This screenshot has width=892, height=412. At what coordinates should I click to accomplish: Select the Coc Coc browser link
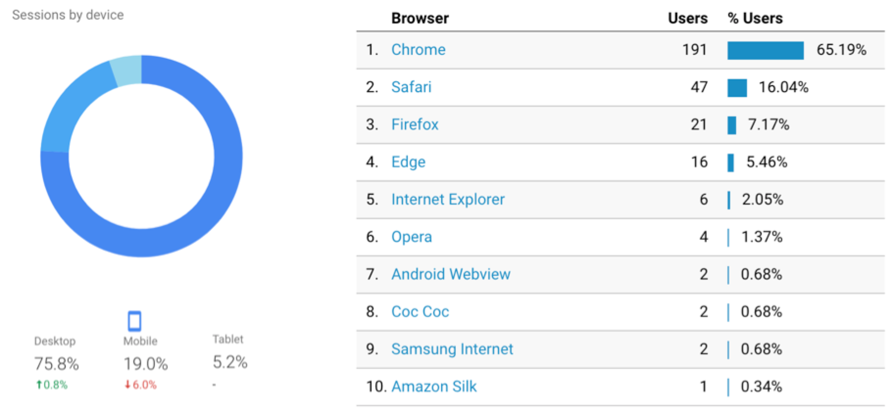point(420,312)
